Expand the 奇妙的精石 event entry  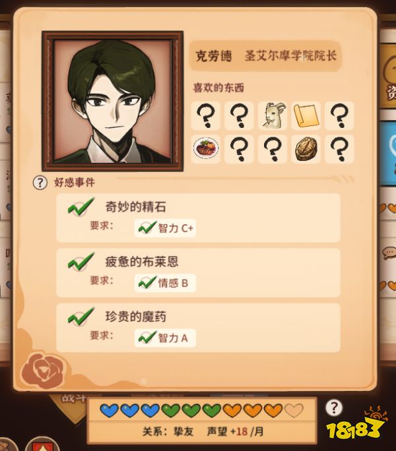(x=198, y=218)
